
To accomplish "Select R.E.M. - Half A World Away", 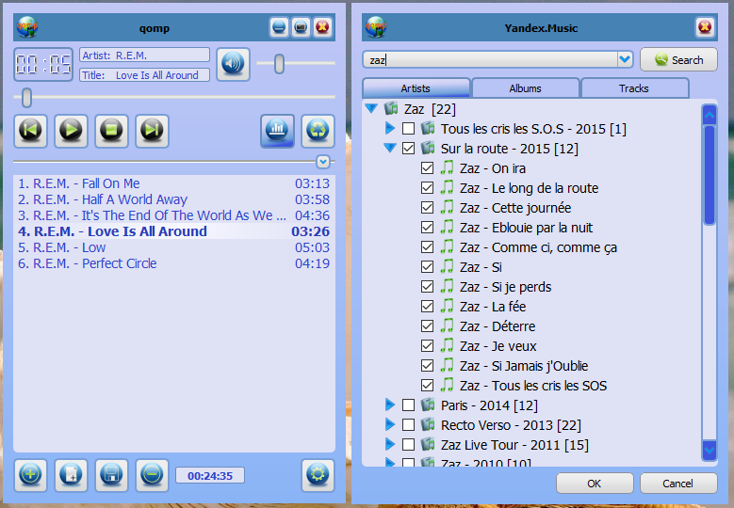I will [x=173, y=199].
